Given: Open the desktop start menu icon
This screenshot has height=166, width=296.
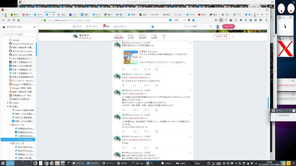Looking at the screenshot, I should click(3, 163).
